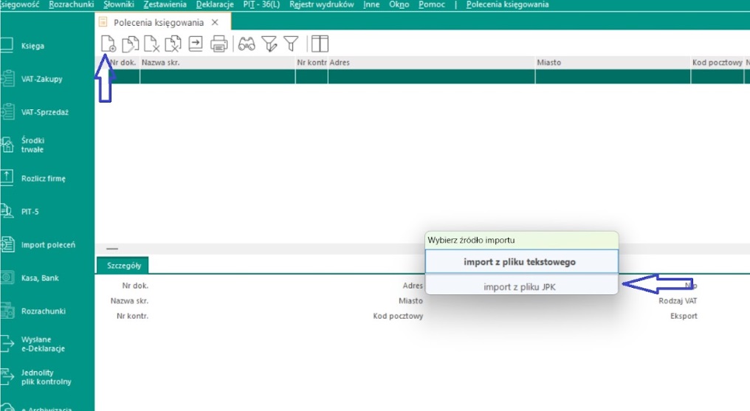Click the Nr kontr. label in details
This screenshot has width=750, height=411.
132,316
